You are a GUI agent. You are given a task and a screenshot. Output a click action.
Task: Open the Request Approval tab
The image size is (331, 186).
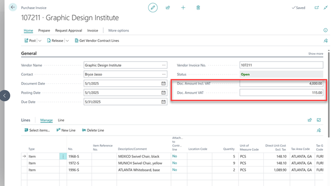pyautogui.click(x=69, y=30)
